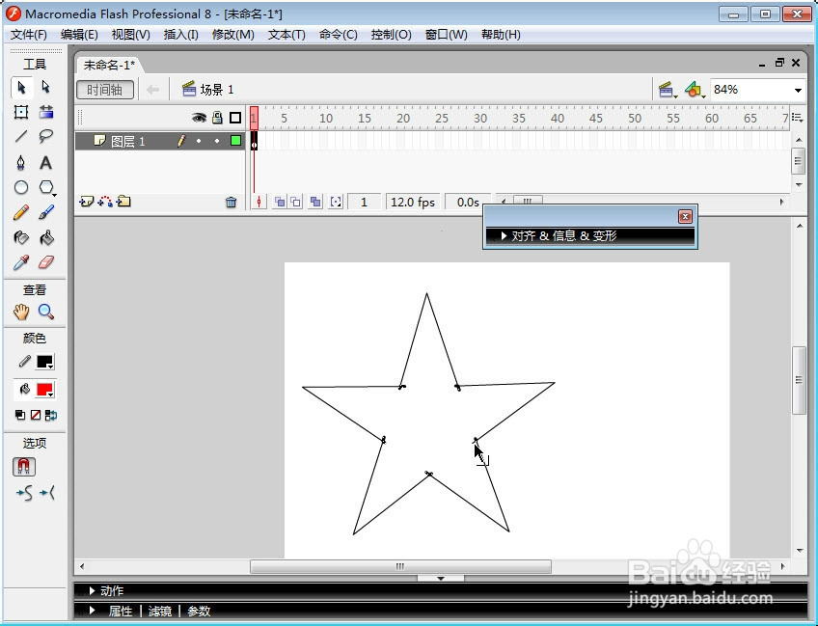Expand the 对齐 & 信息 & 变形 panel
The width and height of the screenshot is (818, 626).
pyautogui.click(x=504, y=235)
